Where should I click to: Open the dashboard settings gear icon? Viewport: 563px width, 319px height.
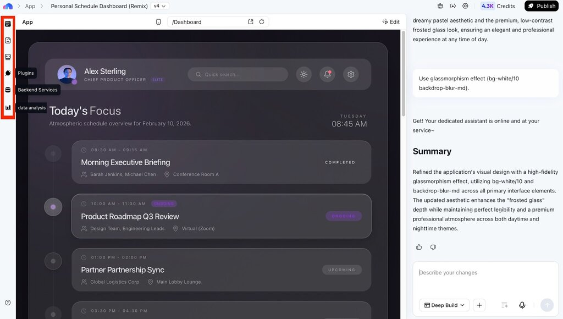[x=351, y=74]
